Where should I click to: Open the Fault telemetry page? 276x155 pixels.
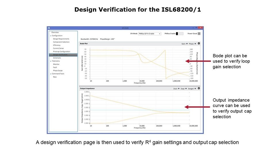point(55,67)
